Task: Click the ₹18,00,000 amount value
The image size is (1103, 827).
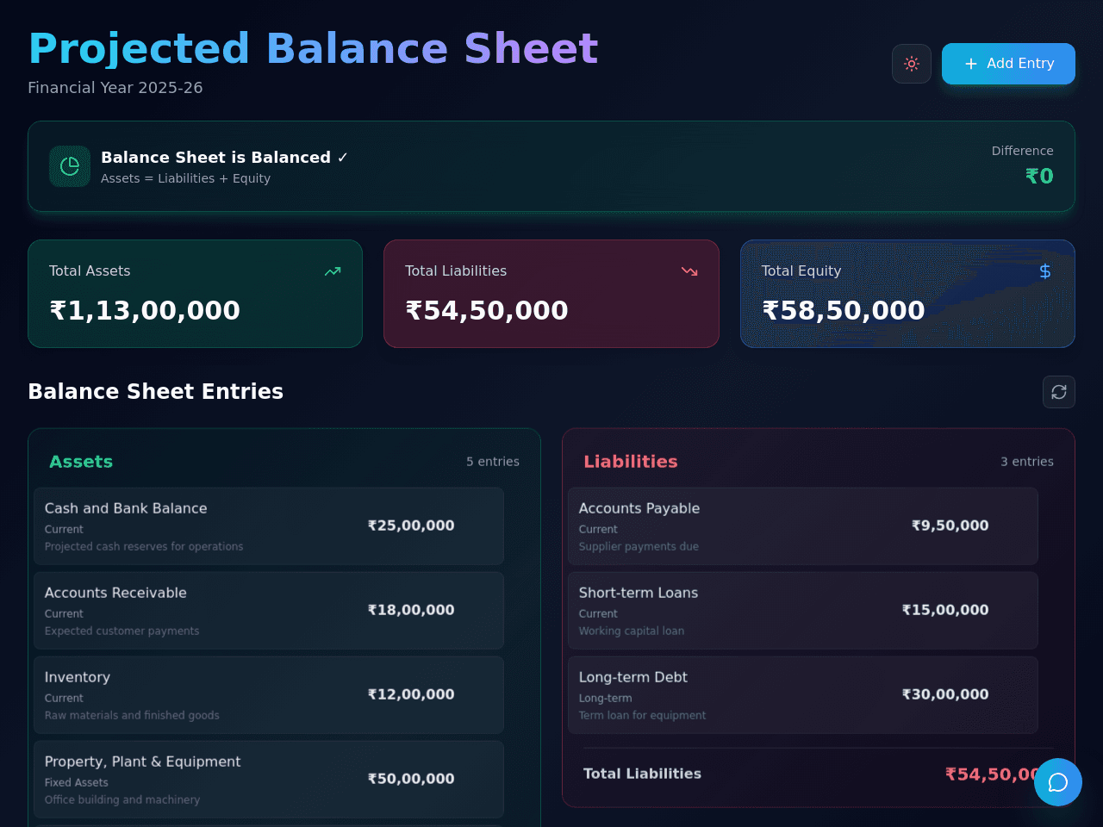Action: pos(411,610)
